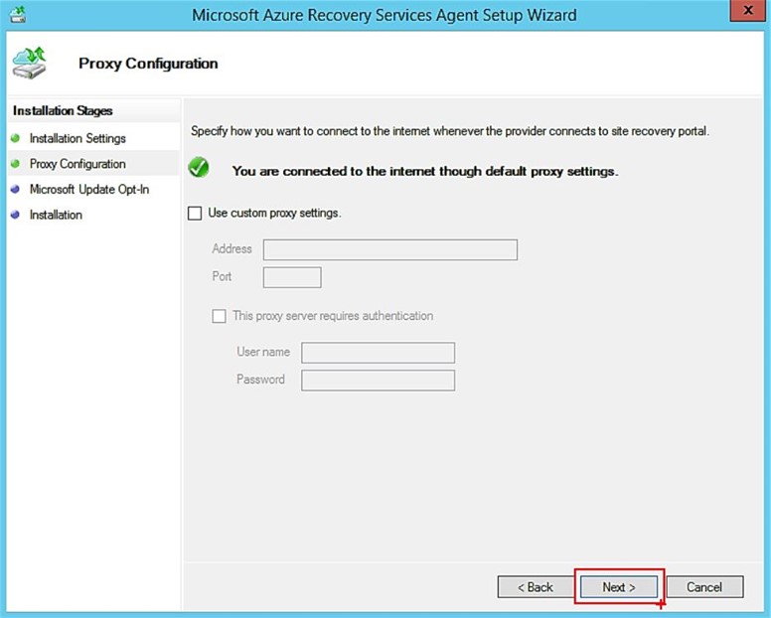Click the 'You are connected to the internet' message
This screenshot has height=618, width=771.
(425, 171)
